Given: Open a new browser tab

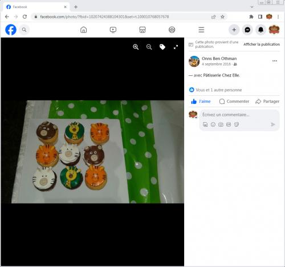Looking at the screenshot, I should coord(76,7).
